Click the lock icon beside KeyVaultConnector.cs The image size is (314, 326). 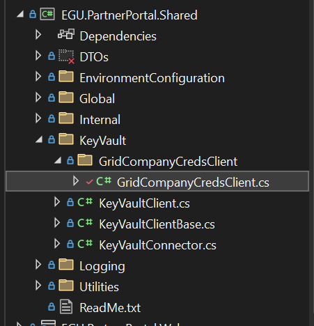(70, 244)
